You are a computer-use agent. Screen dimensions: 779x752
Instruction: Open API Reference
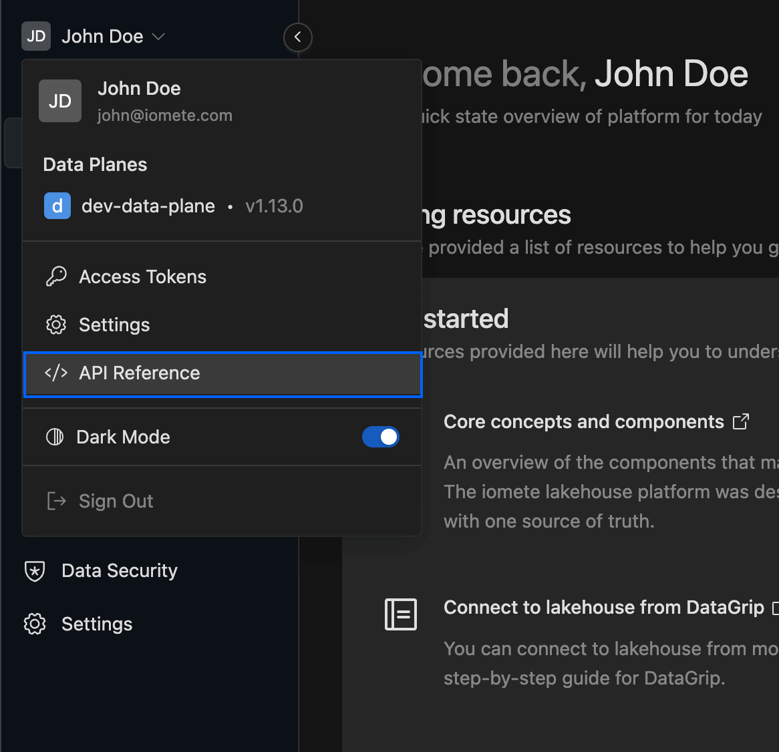[222, 374]
